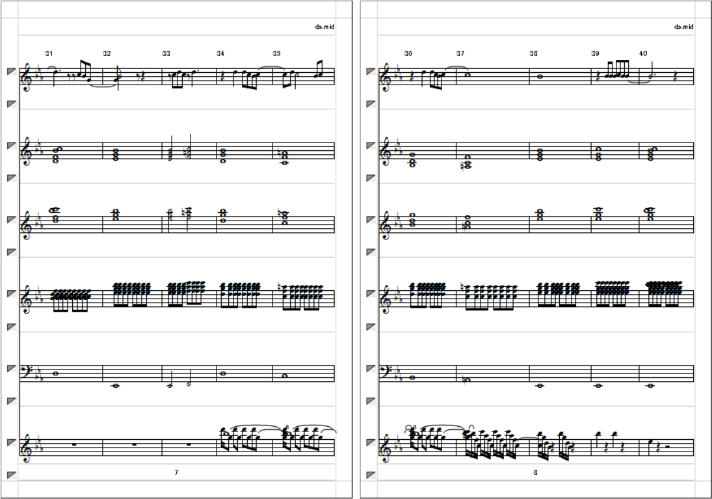Select measure number 31 label
The width and height of the screenshot is (712, 499).
click(x=49, y=53)
